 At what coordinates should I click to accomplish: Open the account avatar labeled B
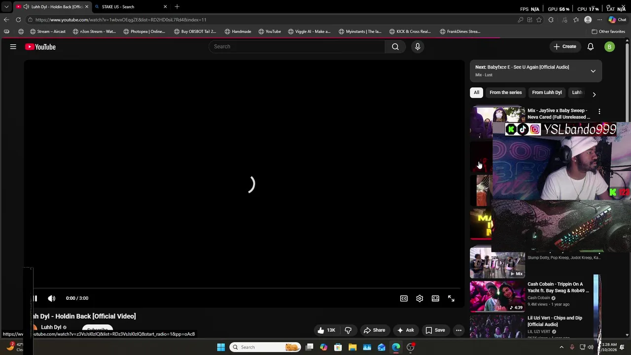click(x=610, y=47)
